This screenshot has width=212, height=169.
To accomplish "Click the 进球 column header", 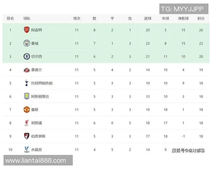I will click(148, 18).
